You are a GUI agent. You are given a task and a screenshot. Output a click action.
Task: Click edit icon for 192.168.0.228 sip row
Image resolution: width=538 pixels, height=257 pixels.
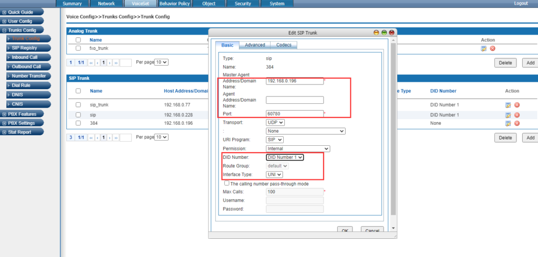(x=508, y=115)
